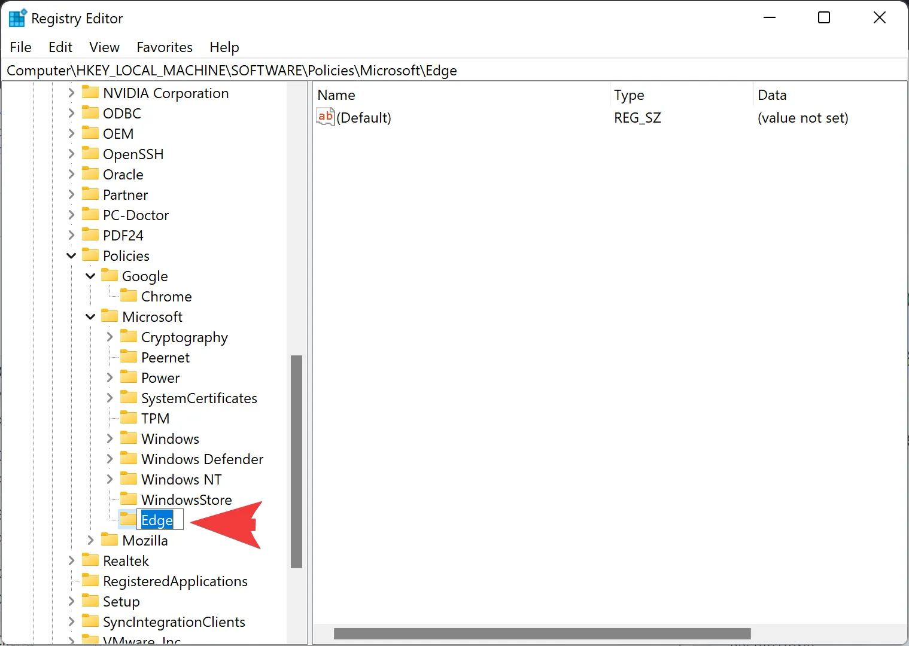The image size is (909, 646).
Task: Select the PC-Doctor key label
Action: click(x=135, y=215)
